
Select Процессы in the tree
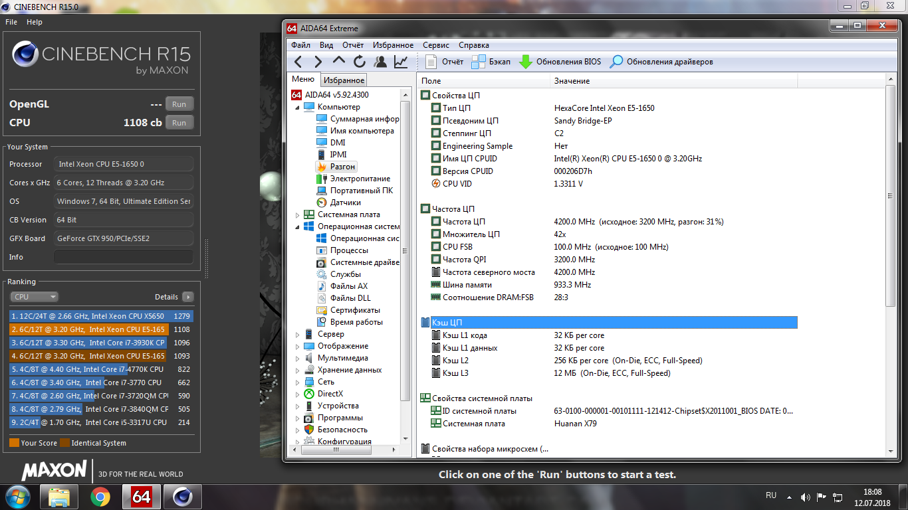coord(342,250)
